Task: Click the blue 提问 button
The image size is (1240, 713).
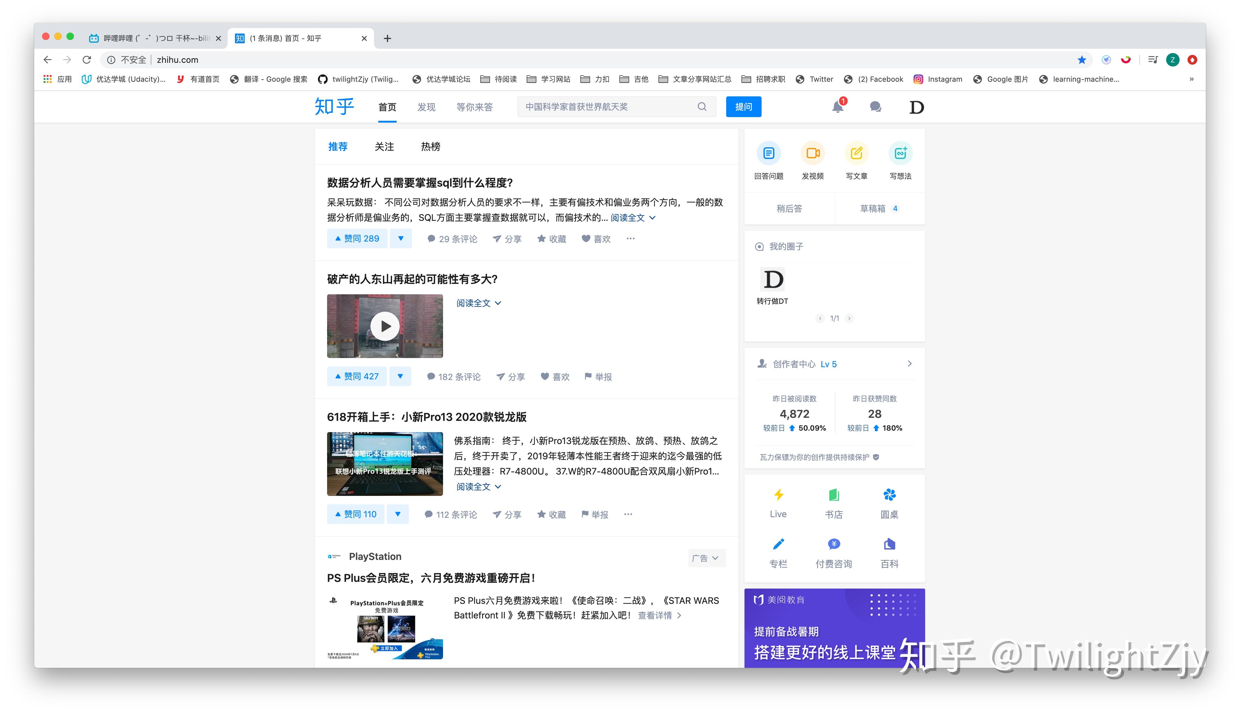Action: click(743, 107)
